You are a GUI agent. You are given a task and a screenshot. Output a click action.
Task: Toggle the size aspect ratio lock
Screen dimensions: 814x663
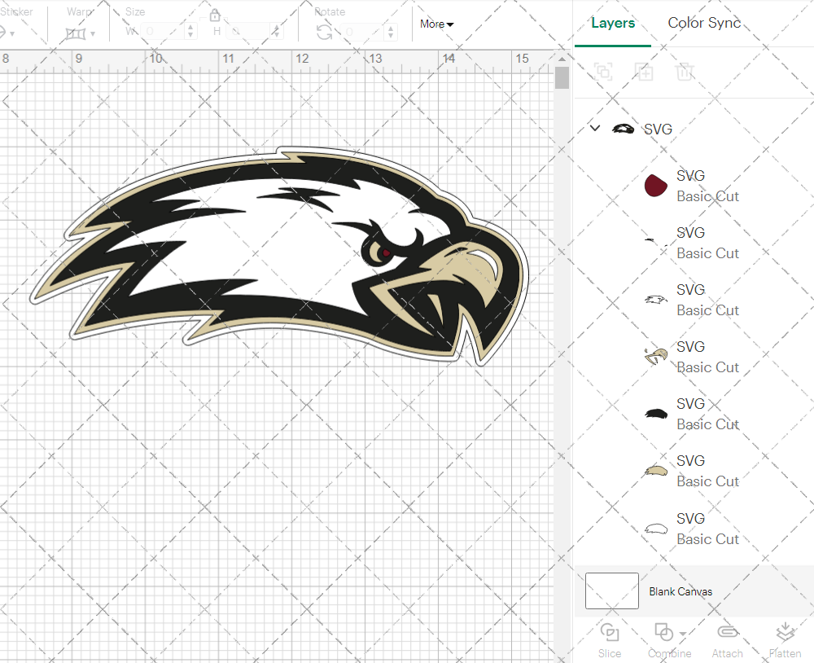pos(214,15)
